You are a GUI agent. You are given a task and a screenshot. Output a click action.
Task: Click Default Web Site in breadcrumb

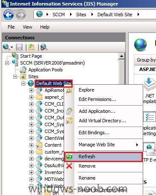(x=115, y=15)
